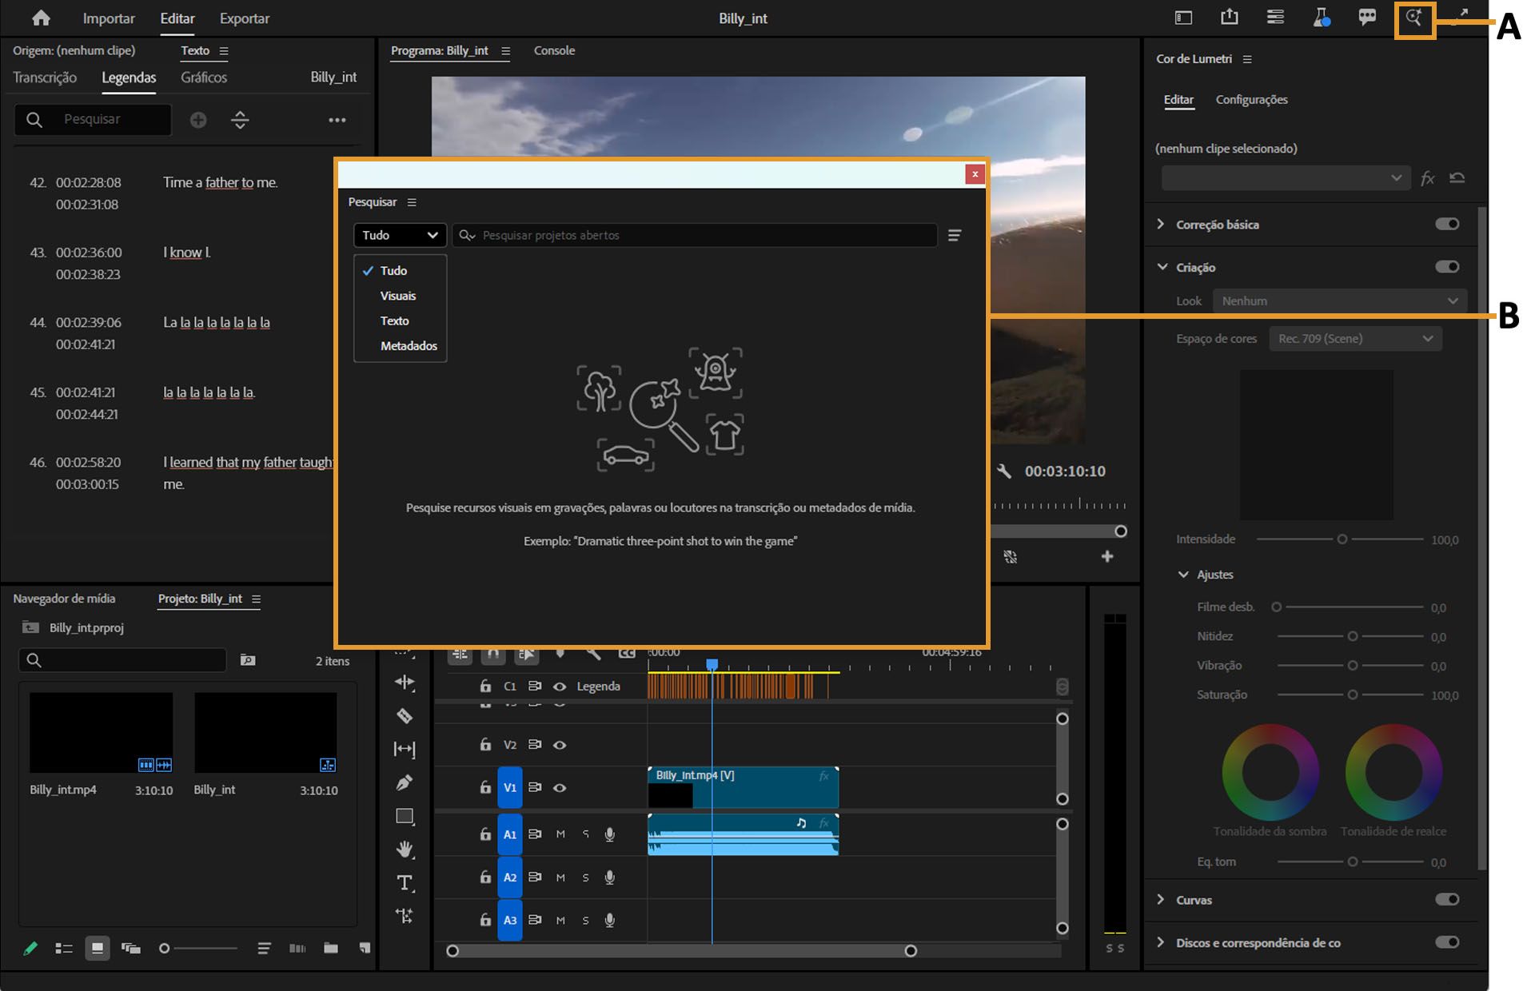
Task: Select the Type tool in the timeline toolbar
Action: (x=405, y=883)
